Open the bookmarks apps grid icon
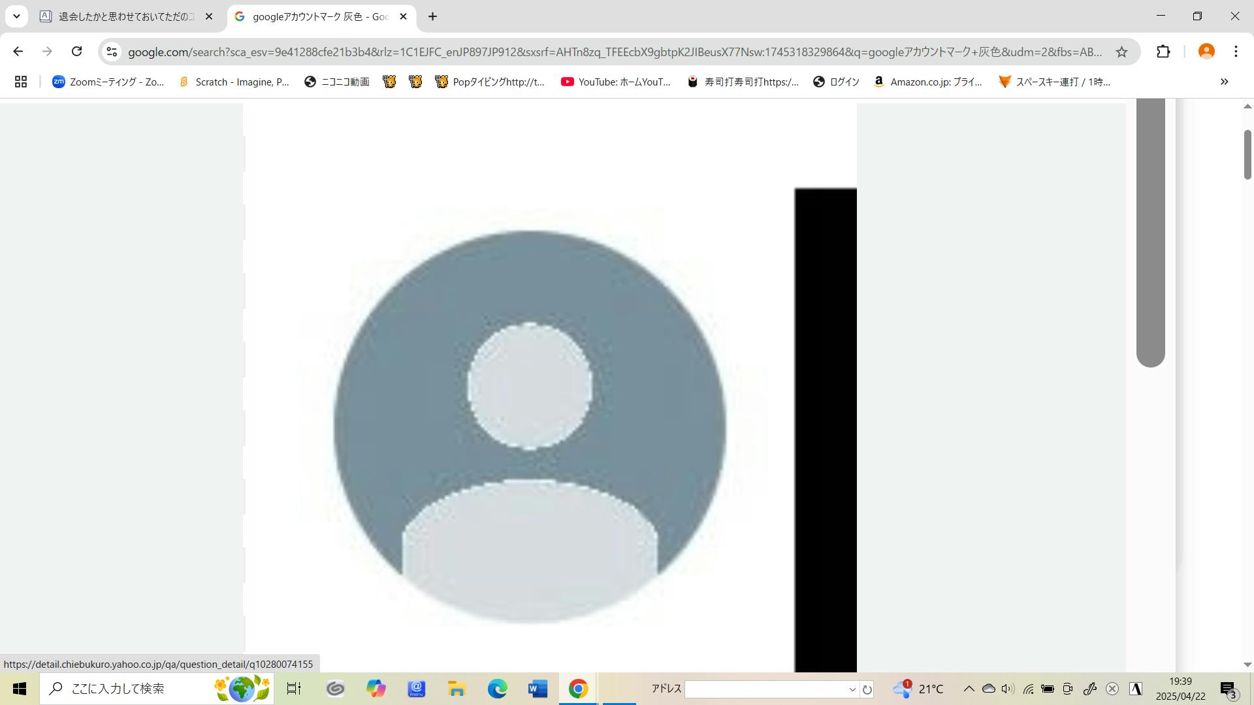This screenshot has width=1254, height=705. [x=21, y=82]
